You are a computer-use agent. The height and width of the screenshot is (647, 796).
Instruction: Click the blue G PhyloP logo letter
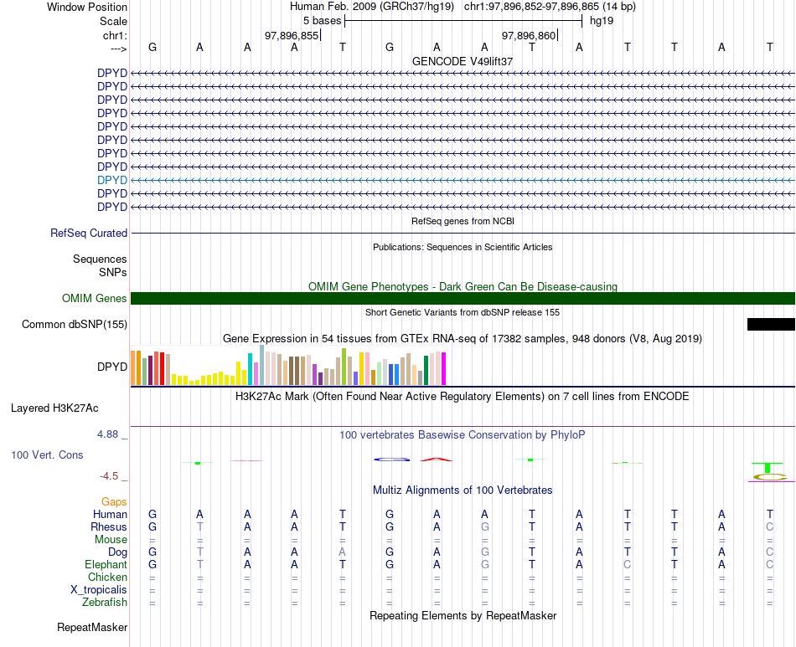coord(391,460)
